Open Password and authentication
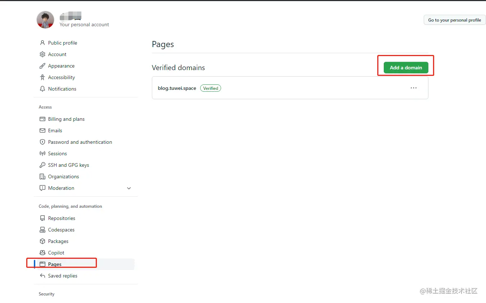This screenshot has height=303, width=486. tap(80, 142)
